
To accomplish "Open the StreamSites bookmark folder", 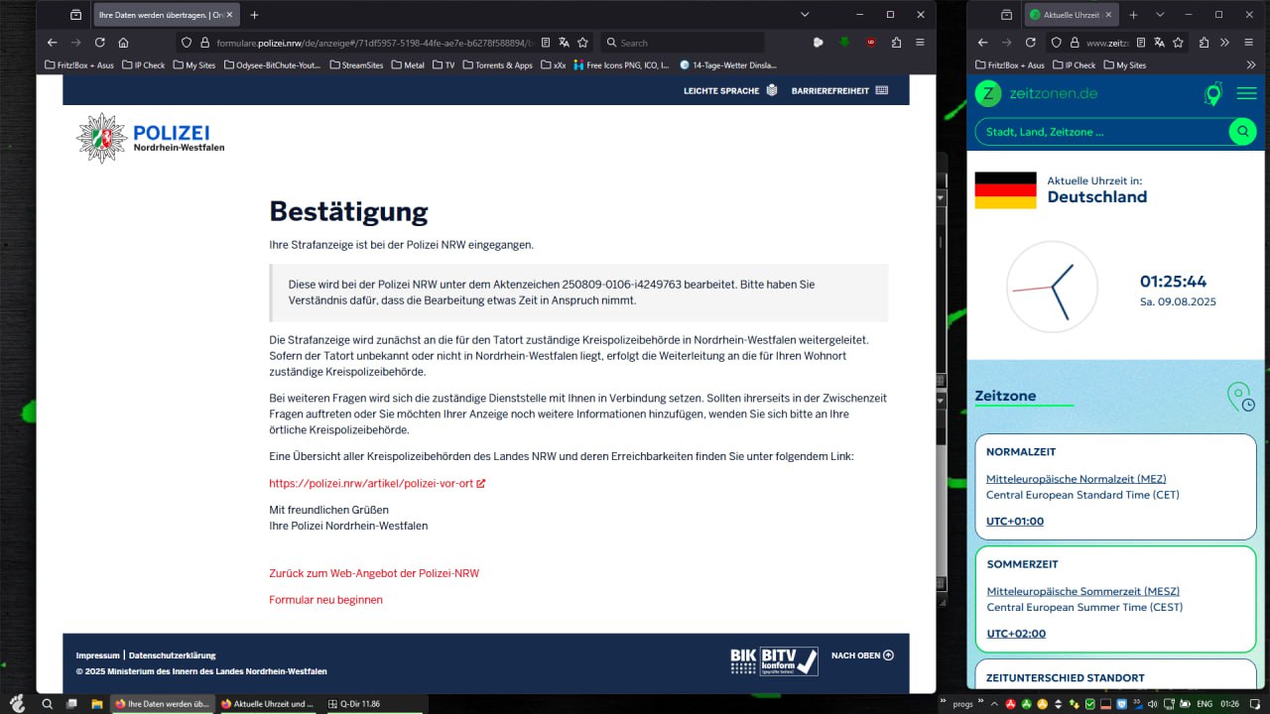I will (354, 65).
